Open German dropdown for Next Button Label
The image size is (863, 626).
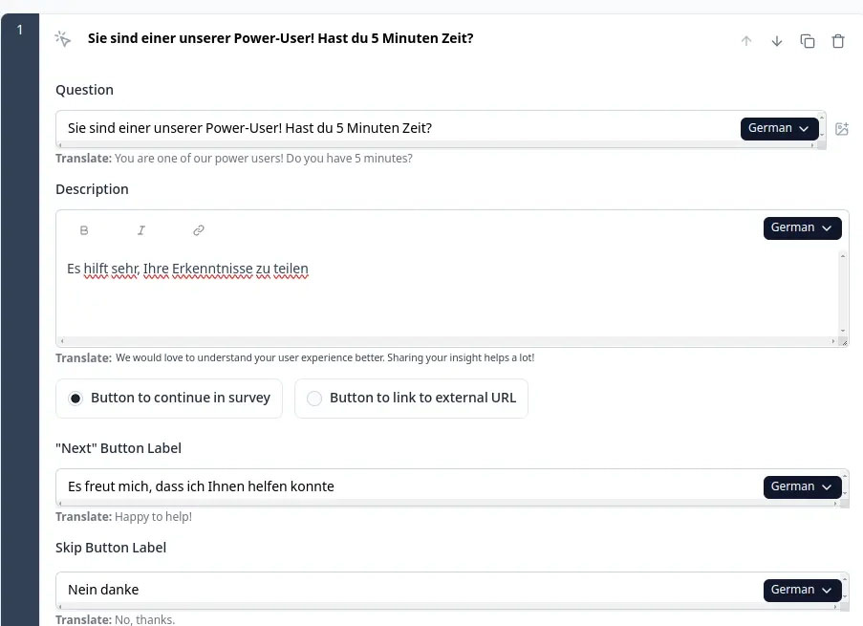coord(802,486)
